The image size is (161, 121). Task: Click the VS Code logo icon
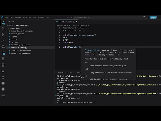[2, 17]
